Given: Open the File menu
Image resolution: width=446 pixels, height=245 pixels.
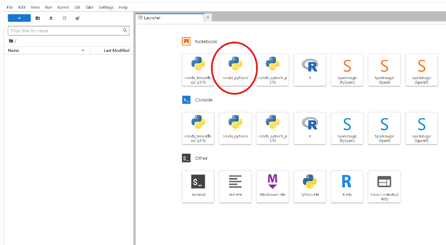Looking at the screenshot, I should (10, 8).
